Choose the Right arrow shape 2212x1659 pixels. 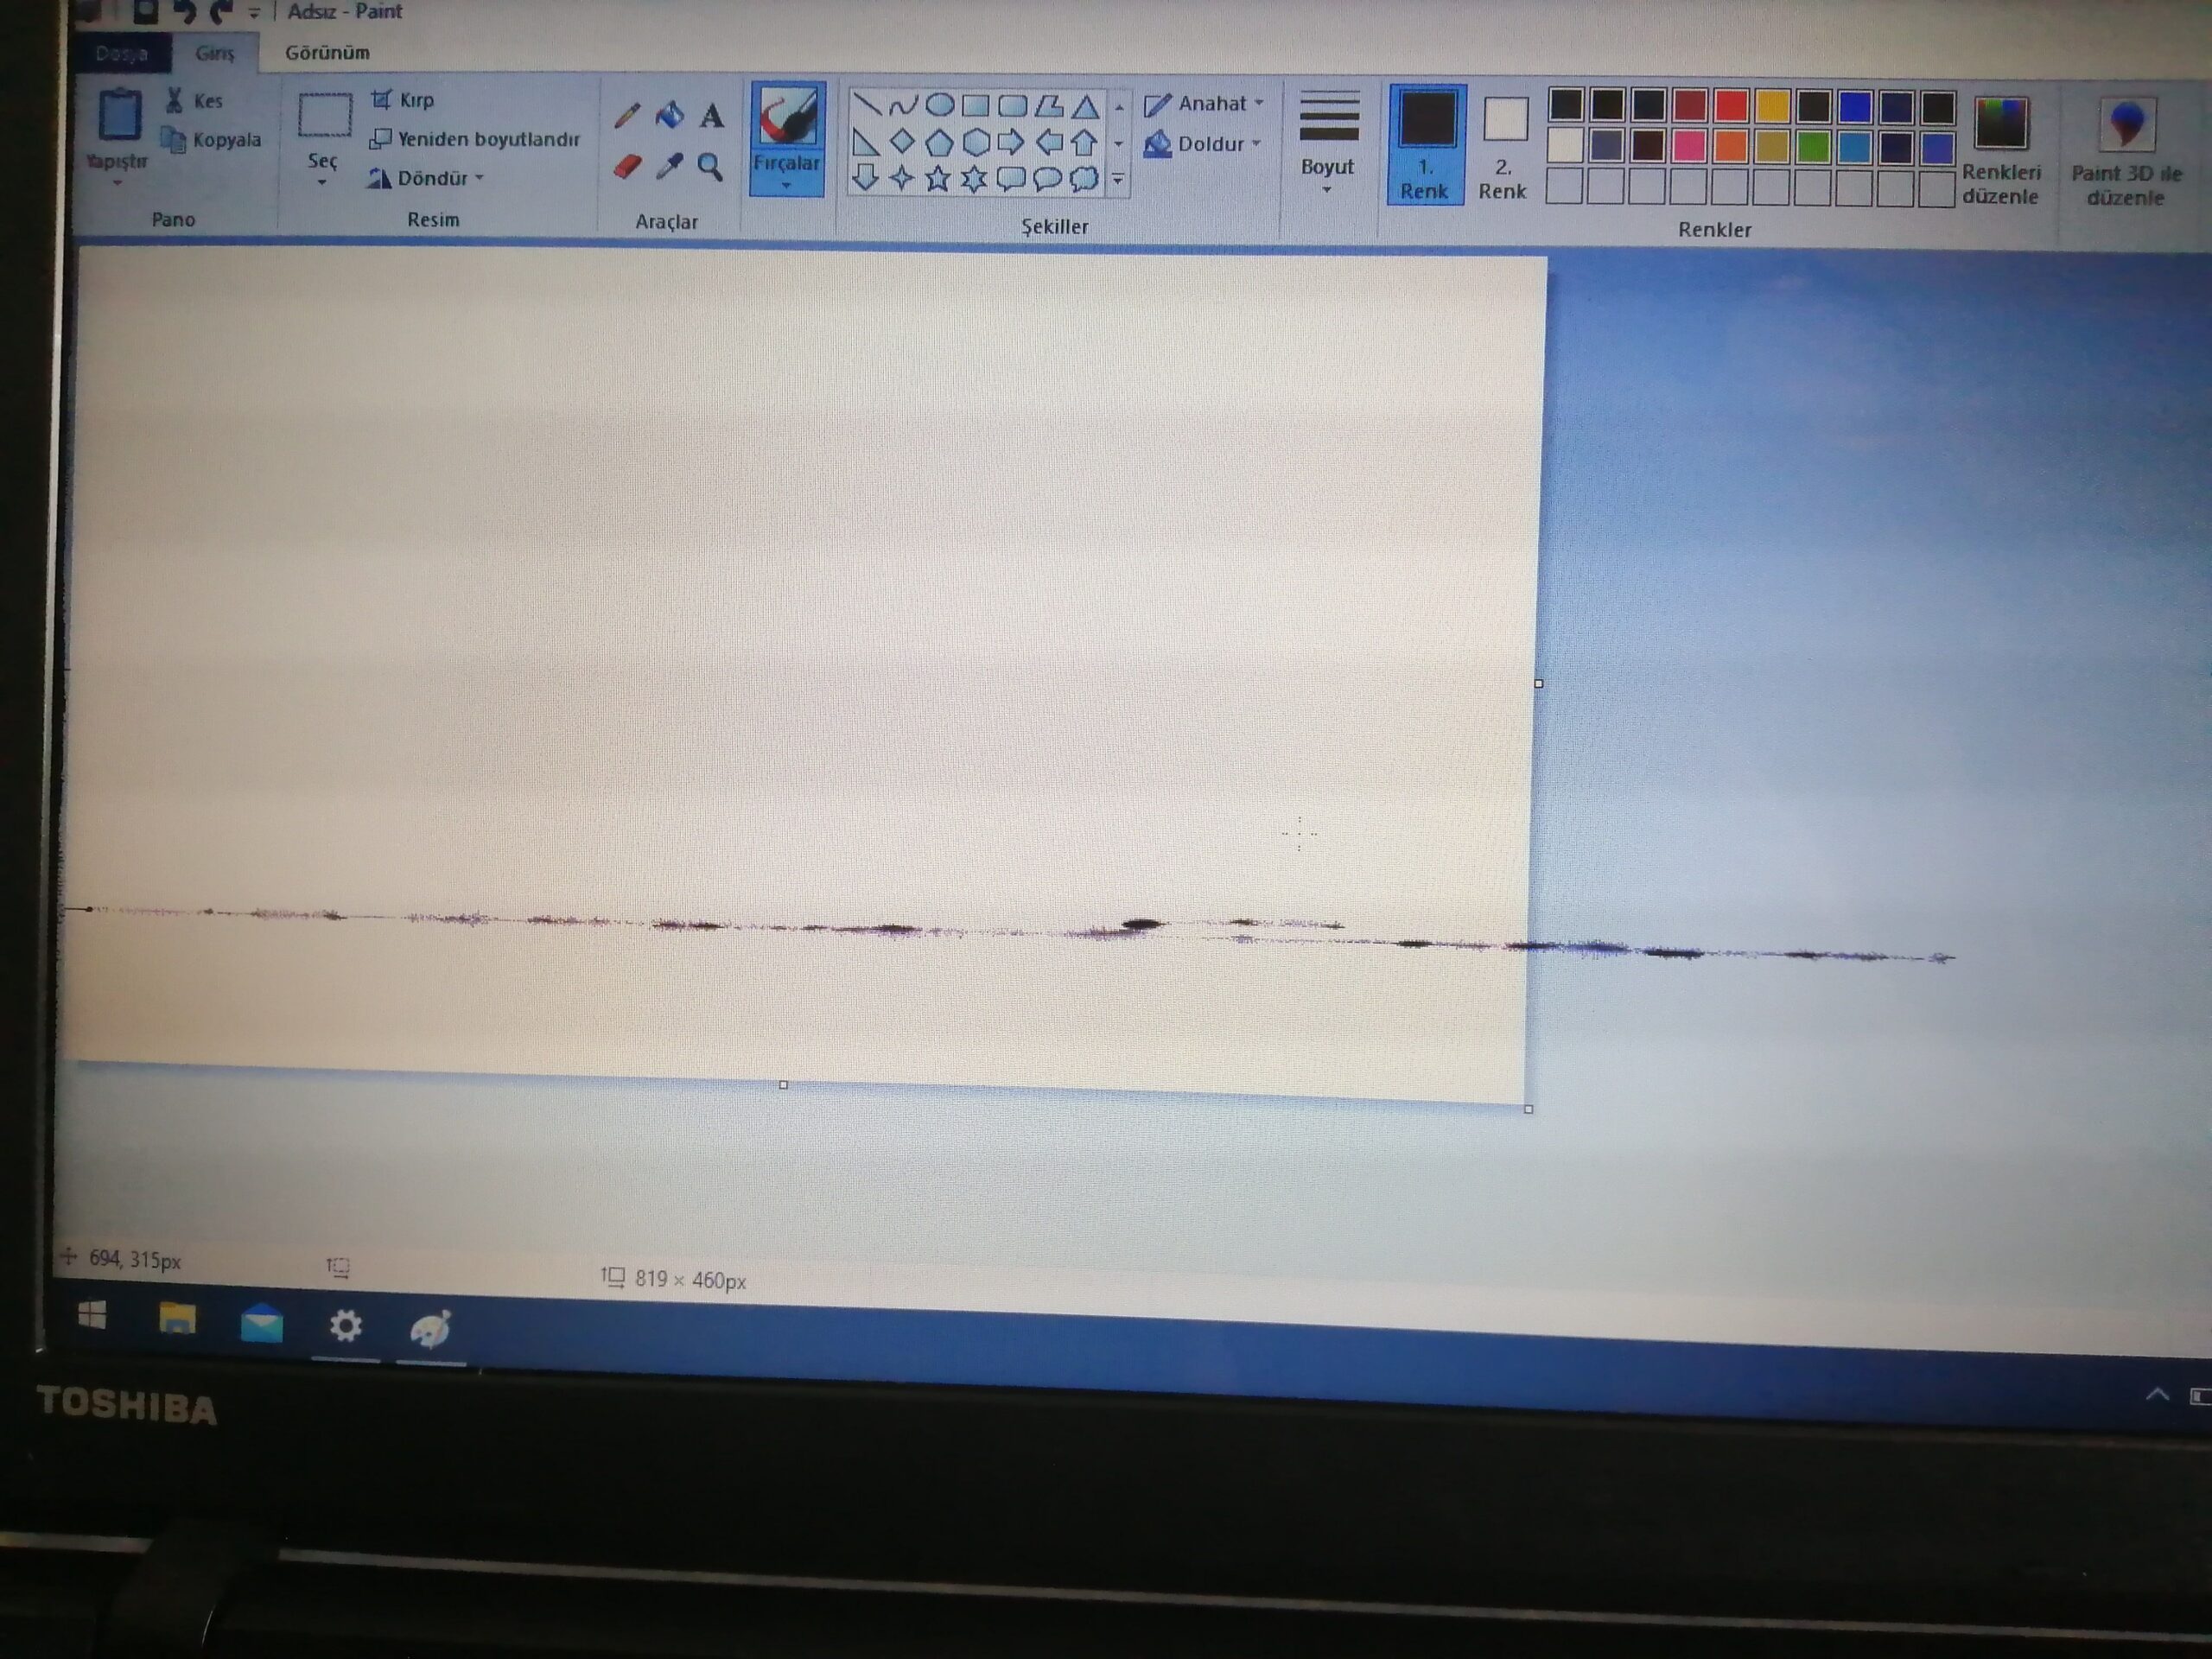coord(1012,143)
